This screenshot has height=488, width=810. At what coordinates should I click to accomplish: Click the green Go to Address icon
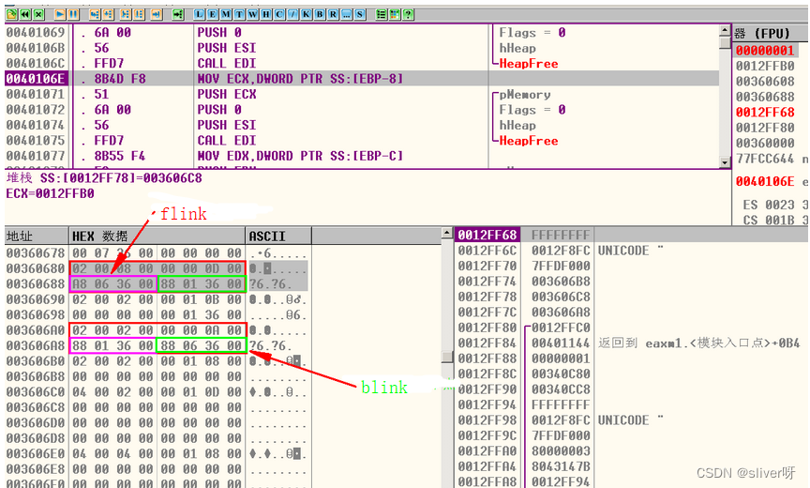point(178,14)
